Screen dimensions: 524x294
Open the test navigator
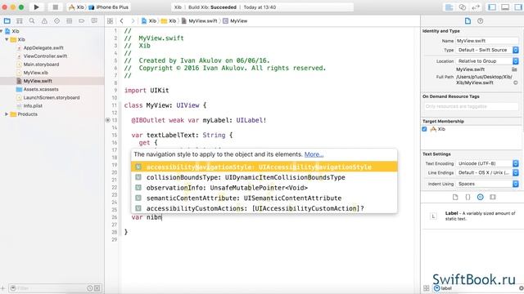[56, 21]
